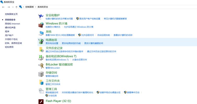Click 管理 BitLocker link

(53, 68)
